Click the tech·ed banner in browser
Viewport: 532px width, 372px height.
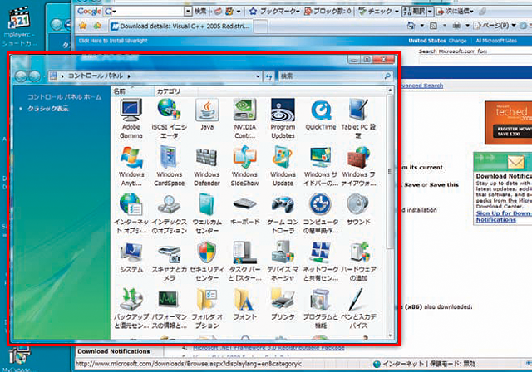click(508, 122)
